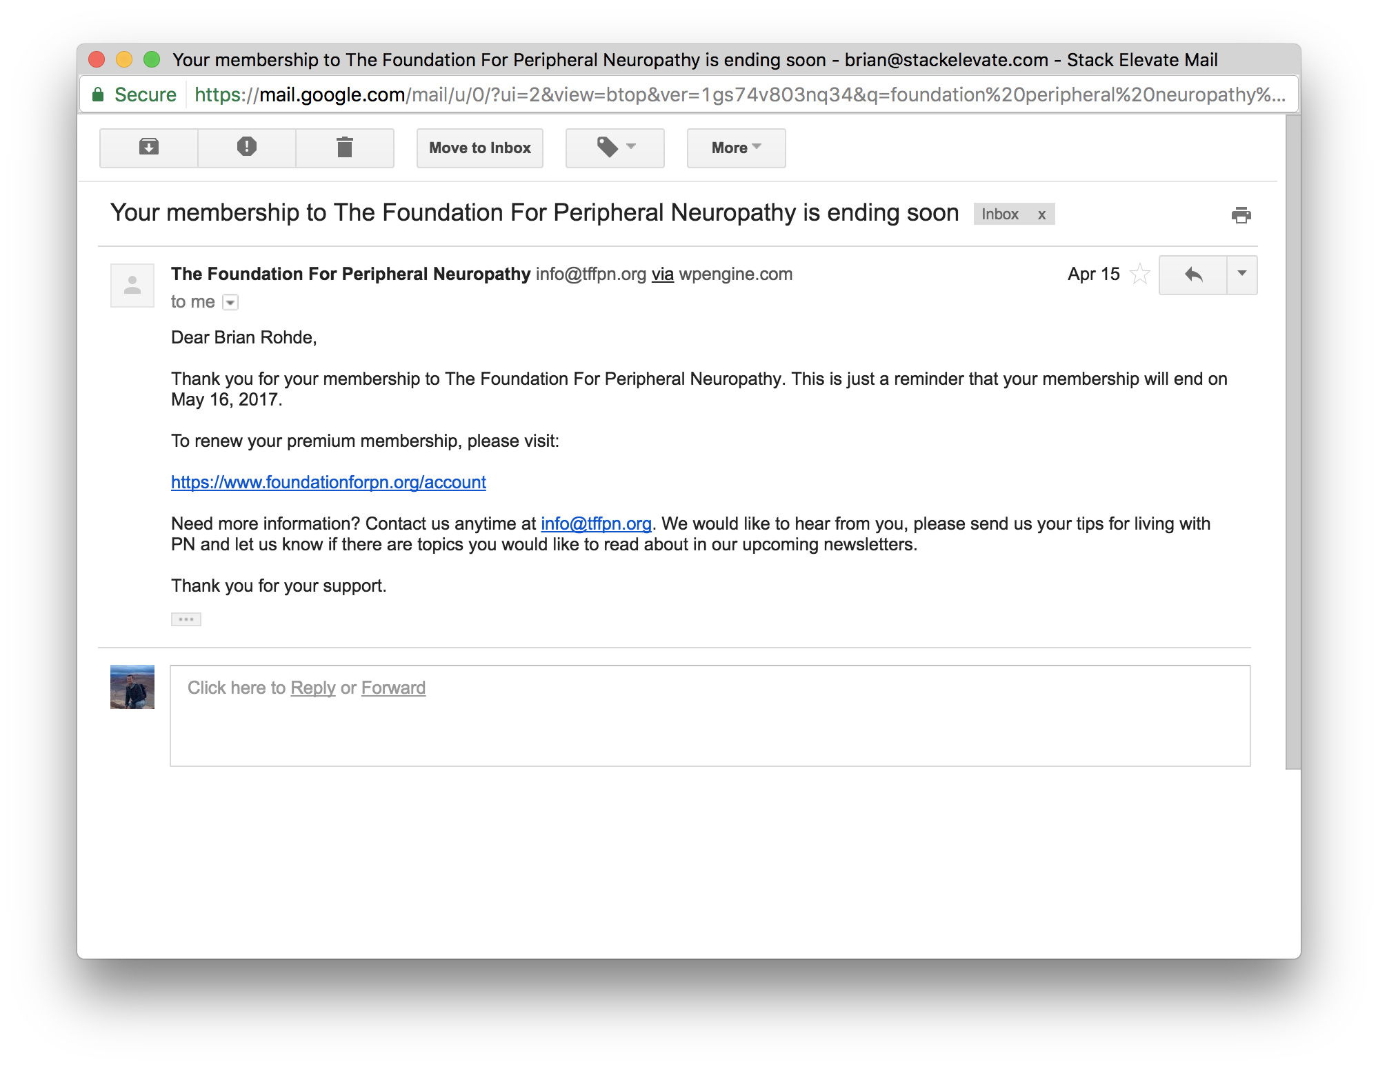
Task: Click the vertical scrollbar on the right
Action: click(x=1292, y=441)
